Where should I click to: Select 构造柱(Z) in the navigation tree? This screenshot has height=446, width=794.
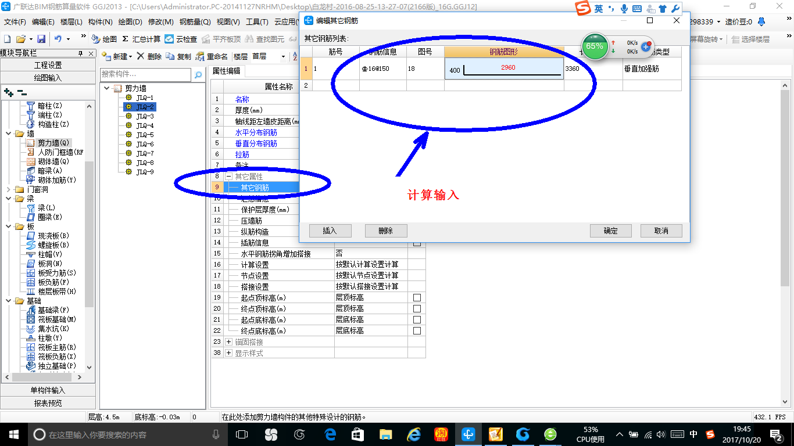tap(48, 124)
